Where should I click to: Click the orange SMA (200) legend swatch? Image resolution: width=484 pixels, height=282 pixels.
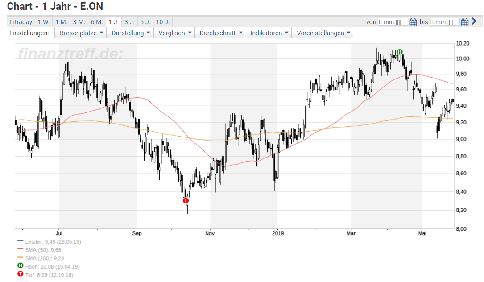(x=21, y=257)
